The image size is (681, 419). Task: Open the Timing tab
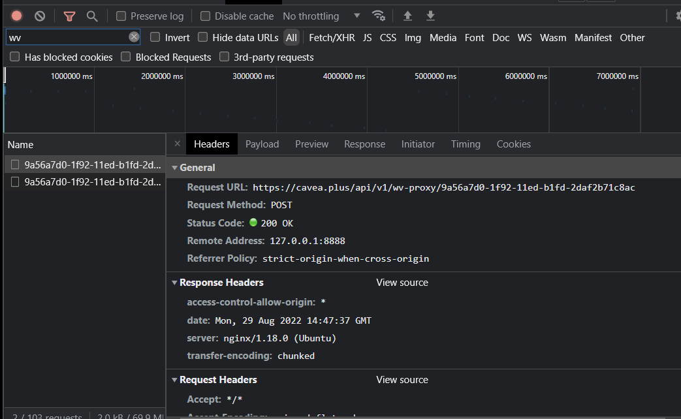pyautogui.click(x=465, y=144)
